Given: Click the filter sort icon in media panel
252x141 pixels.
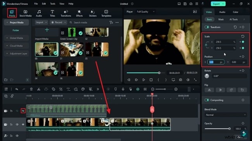Looking at the screenshot, I should (x=111, y=23).
